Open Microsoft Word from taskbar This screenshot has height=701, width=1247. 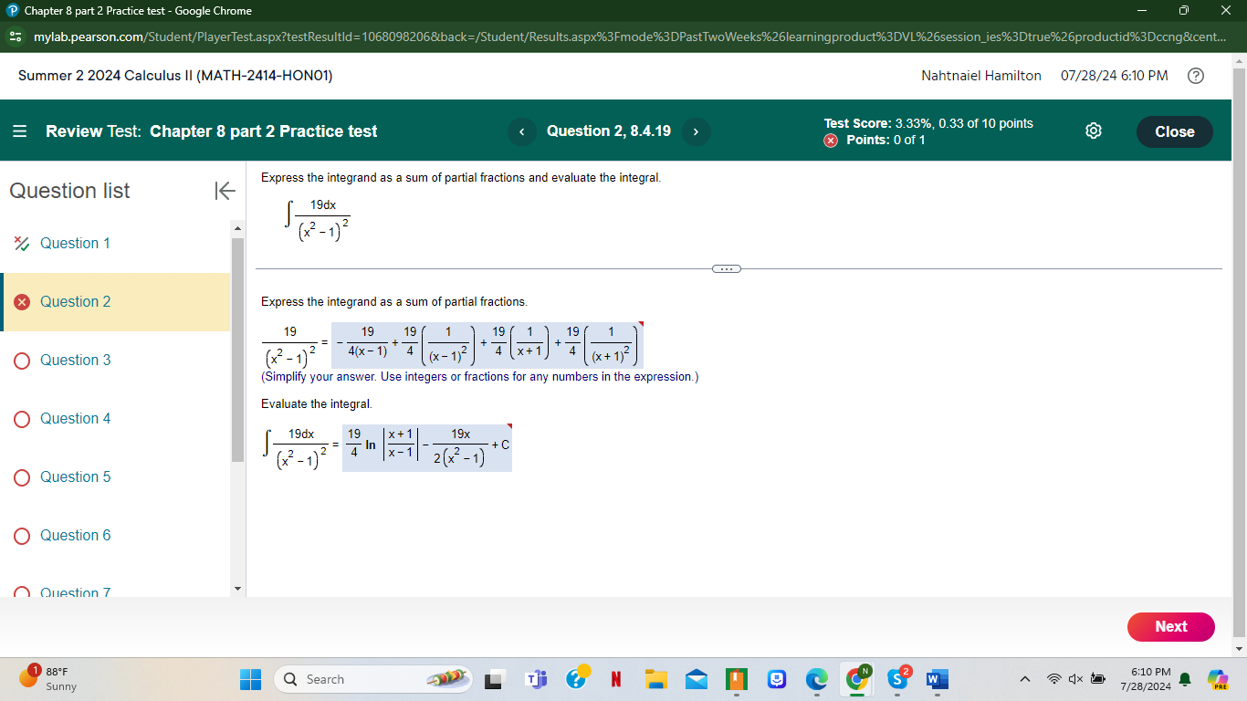(x=938, y=679)
